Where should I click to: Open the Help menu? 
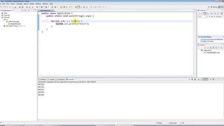(51, 4)
